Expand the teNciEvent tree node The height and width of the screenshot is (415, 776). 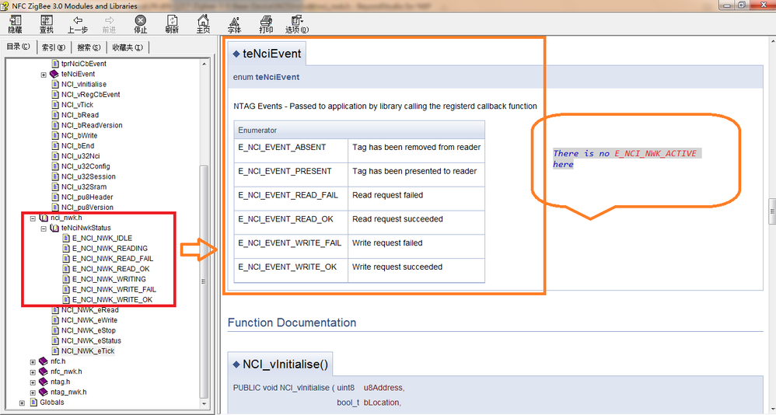[x=44, y=75]
